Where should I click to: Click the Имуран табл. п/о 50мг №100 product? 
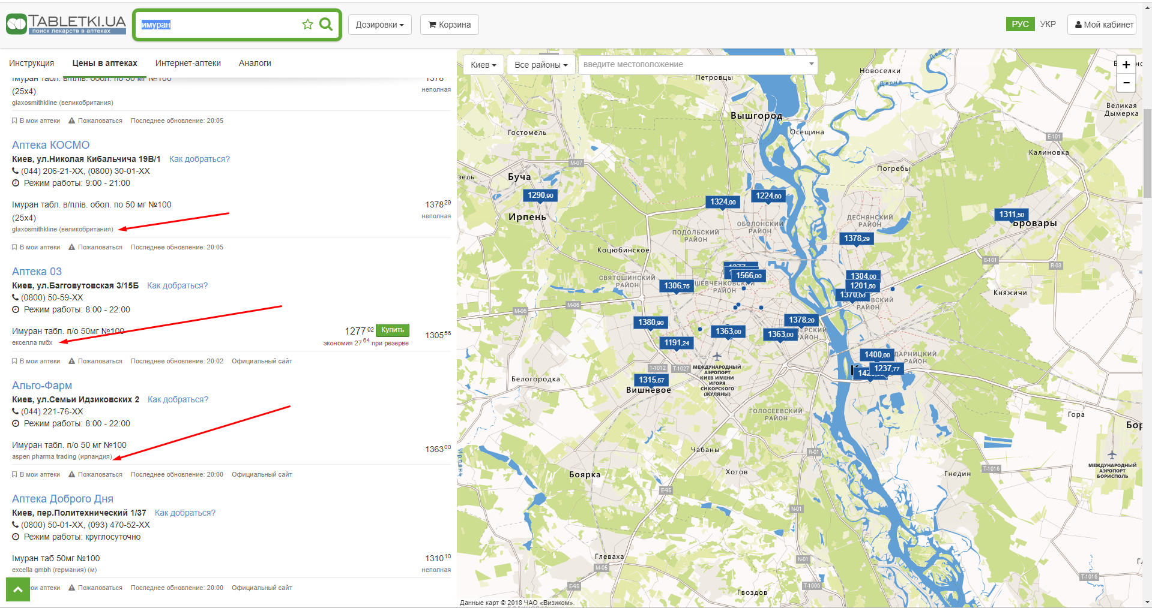pos(68,331)
